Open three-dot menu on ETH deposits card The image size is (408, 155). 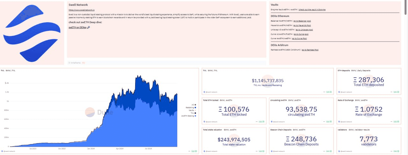click(x=391, y=92)
